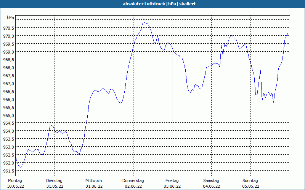Click the date 01.06.22
The width and height of the screenshot is (305, 190).
94,186
